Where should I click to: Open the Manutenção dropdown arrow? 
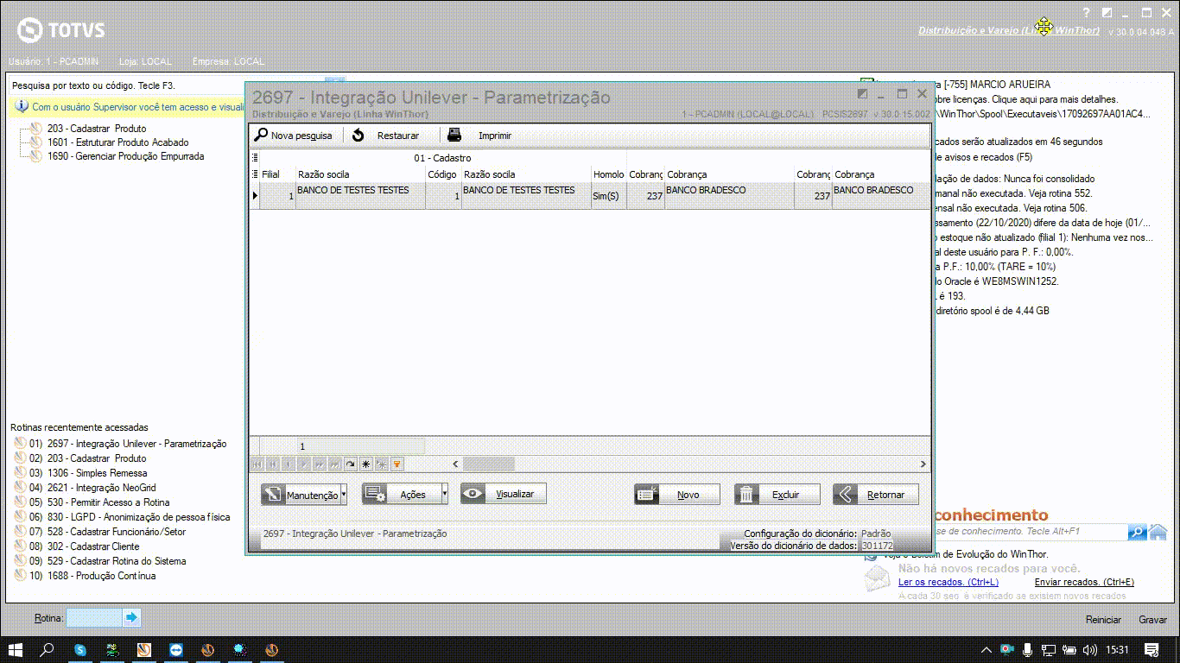(344, 495)
